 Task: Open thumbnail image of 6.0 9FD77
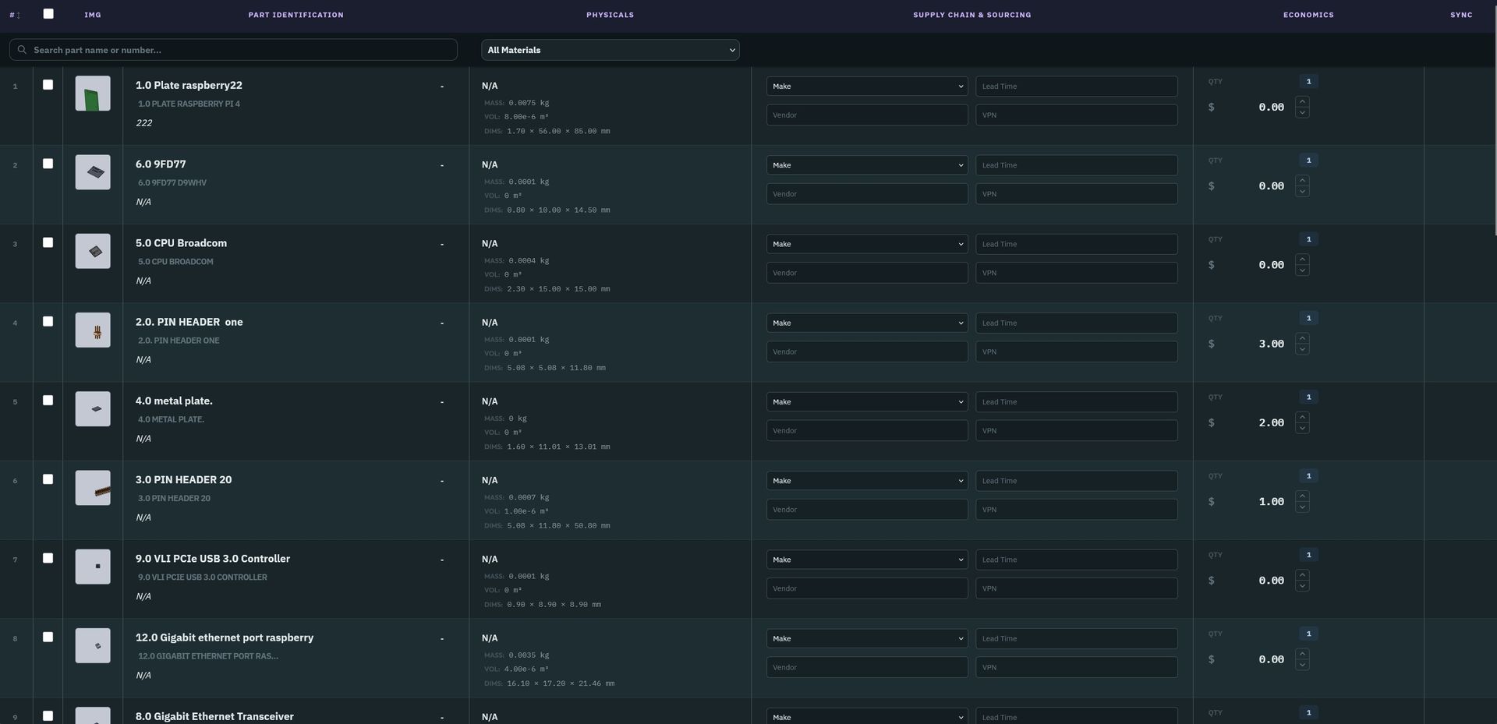click(93, 172)
